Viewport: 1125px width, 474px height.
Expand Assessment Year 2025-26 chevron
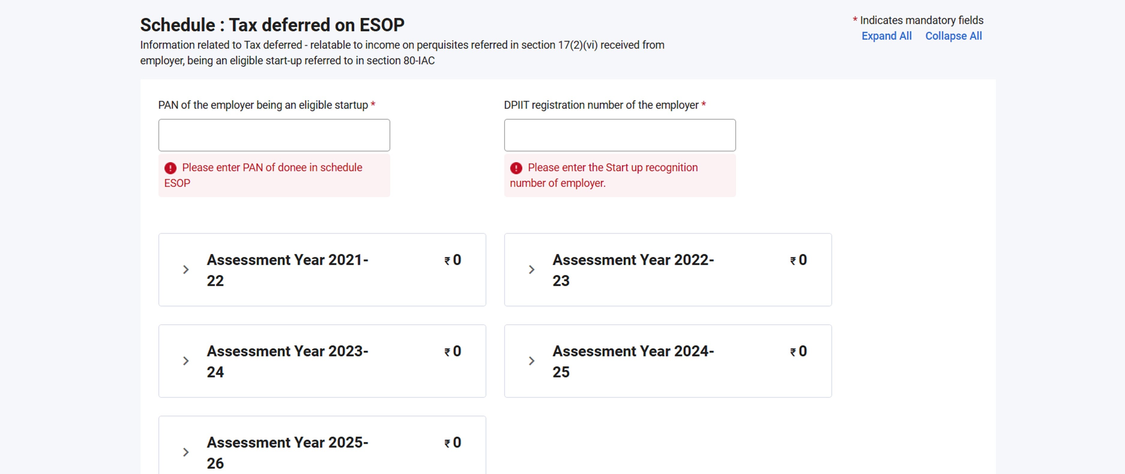[185, 452]
